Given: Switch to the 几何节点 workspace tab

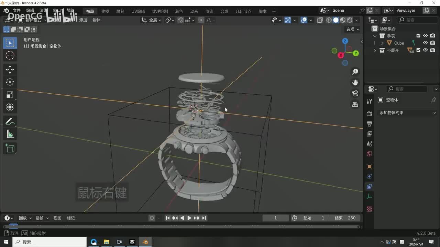Looking at the screenshot, I should [243, 11].
